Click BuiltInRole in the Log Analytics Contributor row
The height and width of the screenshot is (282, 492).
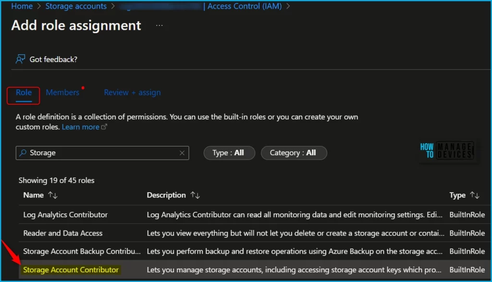pos(467,215)
